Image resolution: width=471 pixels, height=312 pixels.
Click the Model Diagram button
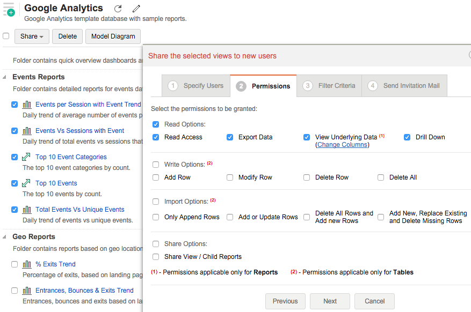pos(113,36)
